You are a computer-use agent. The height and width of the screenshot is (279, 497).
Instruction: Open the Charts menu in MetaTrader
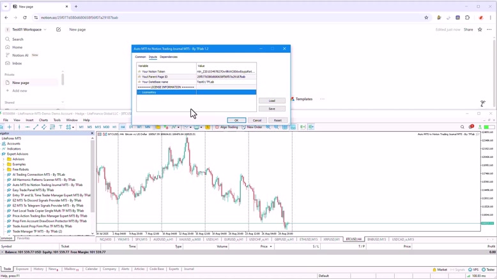(x=43, y=120)
